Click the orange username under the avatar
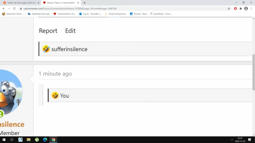This screenshot has height=143, width=255. click(x=12, y=125)
